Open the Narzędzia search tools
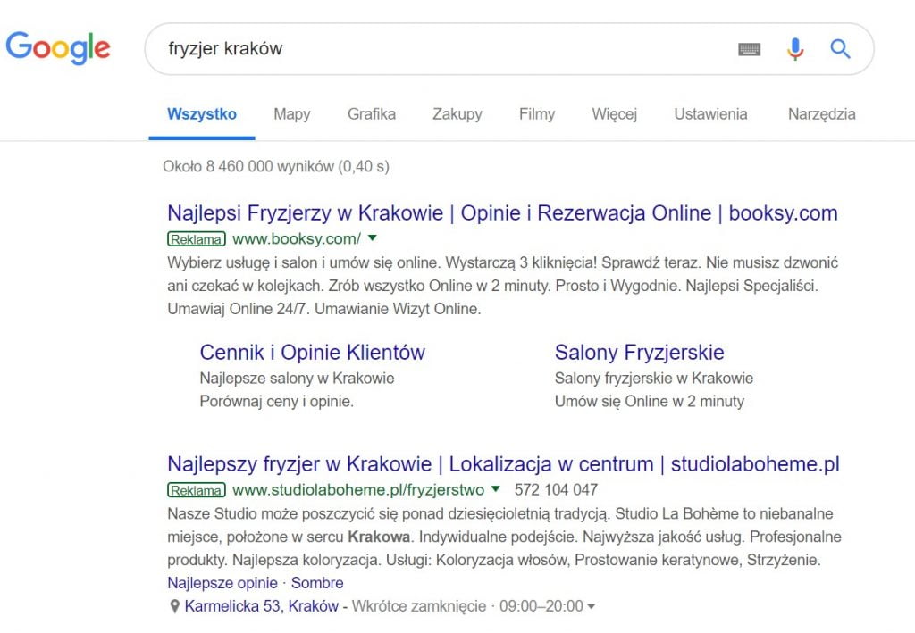Screen dimensions: 915x633 [x=821, y=114]
